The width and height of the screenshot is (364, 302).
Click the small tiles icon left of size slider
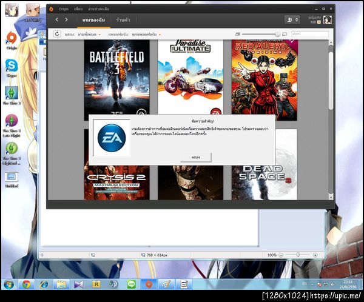[237, 34]
